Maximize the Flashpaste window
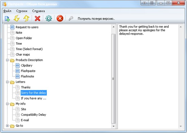This screenshot has height=133, width=187. [168, 3]
